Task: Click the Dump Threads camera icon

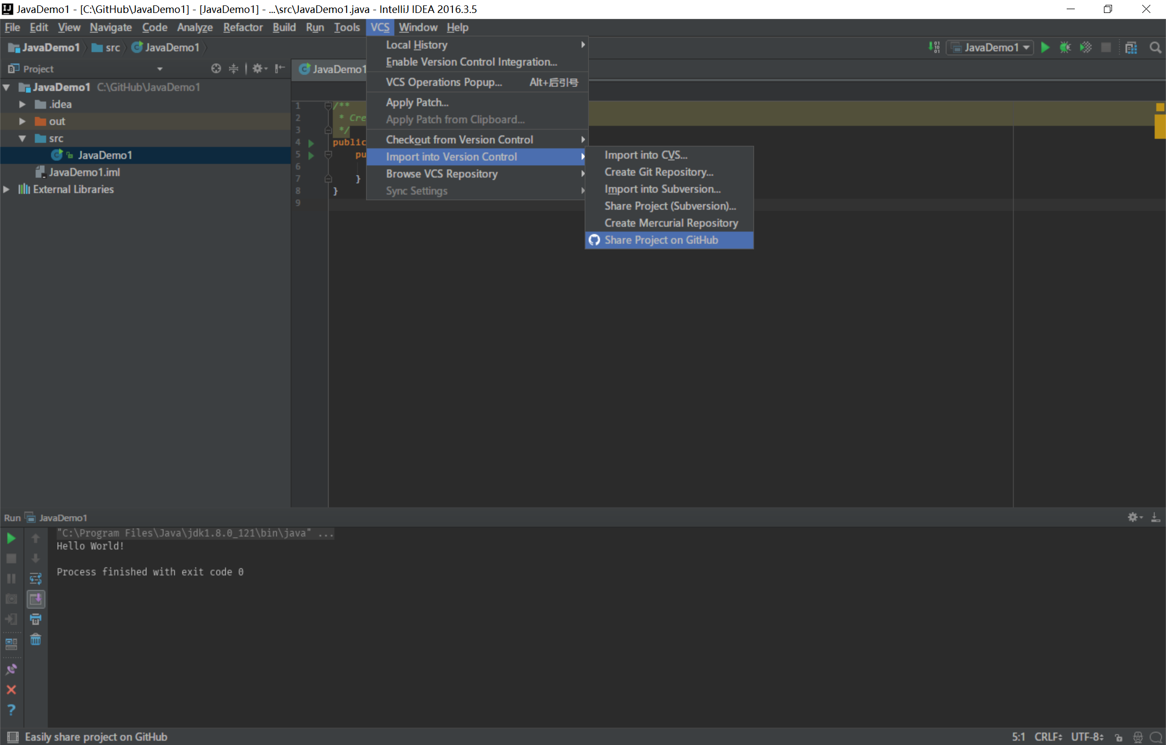Action: [11, 599]
